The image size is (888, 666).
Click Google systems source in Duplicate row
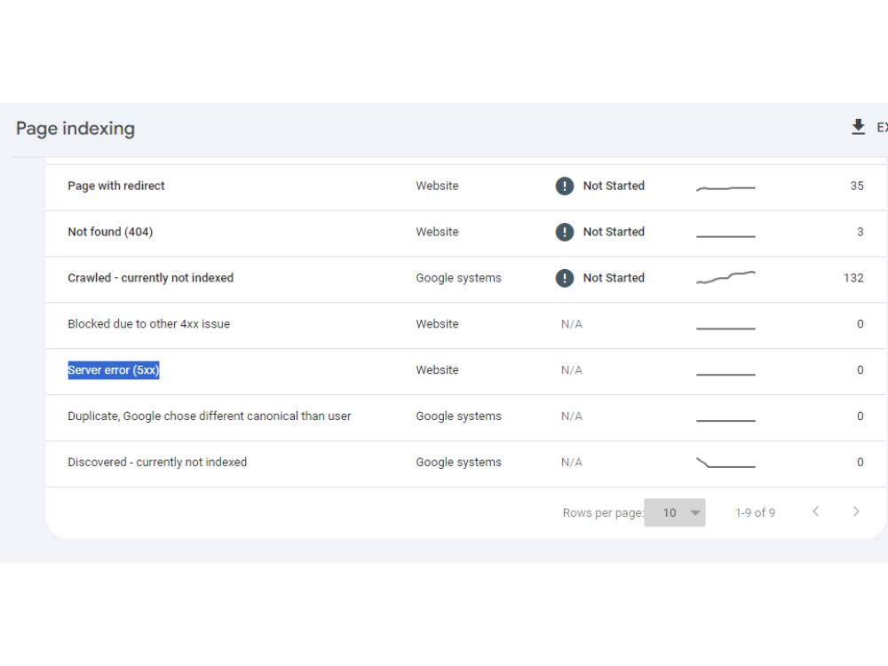(459, 416)
